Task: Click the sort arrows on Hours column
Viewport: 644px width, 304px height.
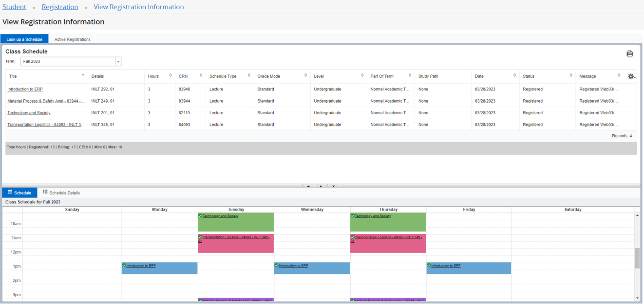Action: [x=170, y=75]
